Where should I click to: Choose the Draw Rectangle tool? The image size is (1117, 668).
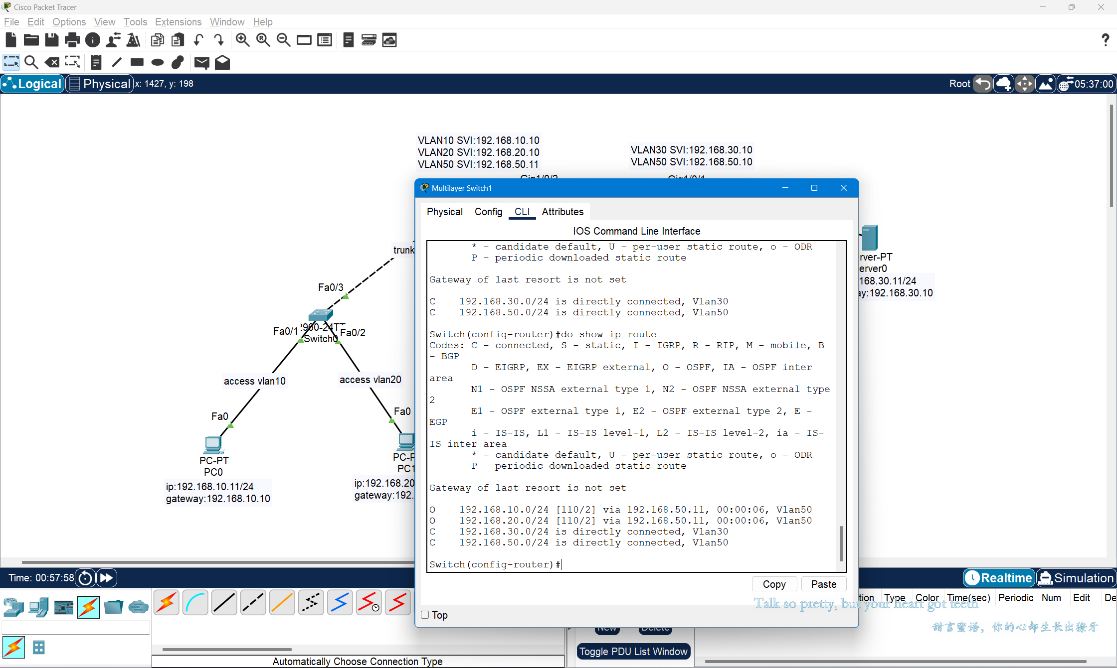tap(137, 62)
